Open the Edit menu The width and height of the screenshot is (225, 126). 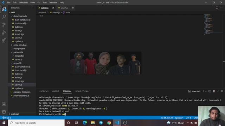click(x=15, y=2)
